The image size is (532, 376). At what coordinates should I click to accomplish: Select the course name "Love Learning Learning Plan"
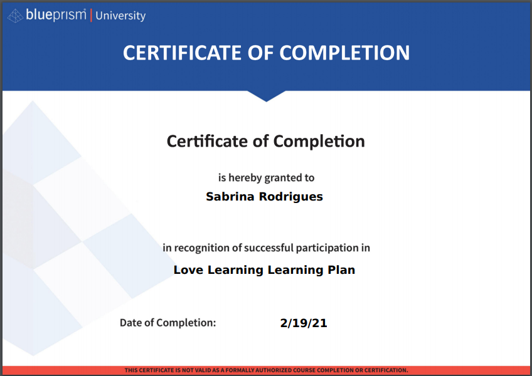pyautogui.click(x=264, y=270)
